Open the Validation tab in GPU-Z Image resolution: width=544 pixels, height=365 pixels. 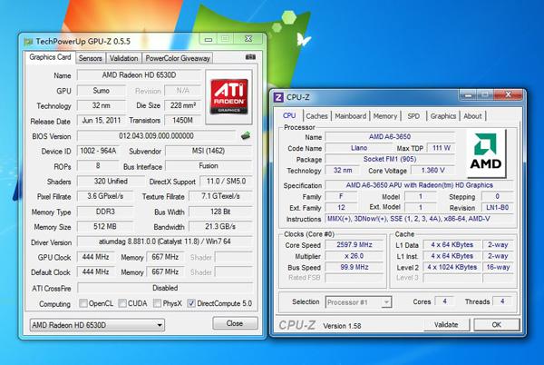click(123, 58)
